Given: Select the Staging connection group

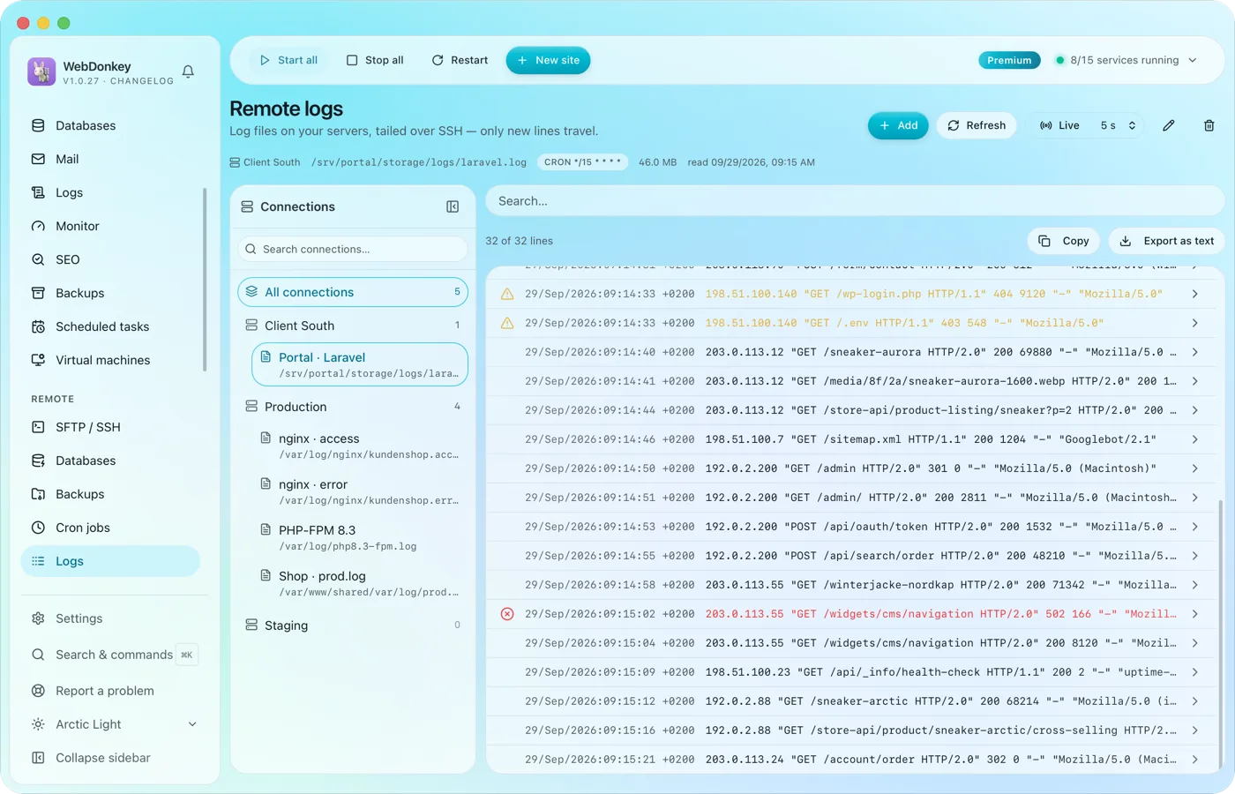Looking at the screenshot, I should [353, 625].
